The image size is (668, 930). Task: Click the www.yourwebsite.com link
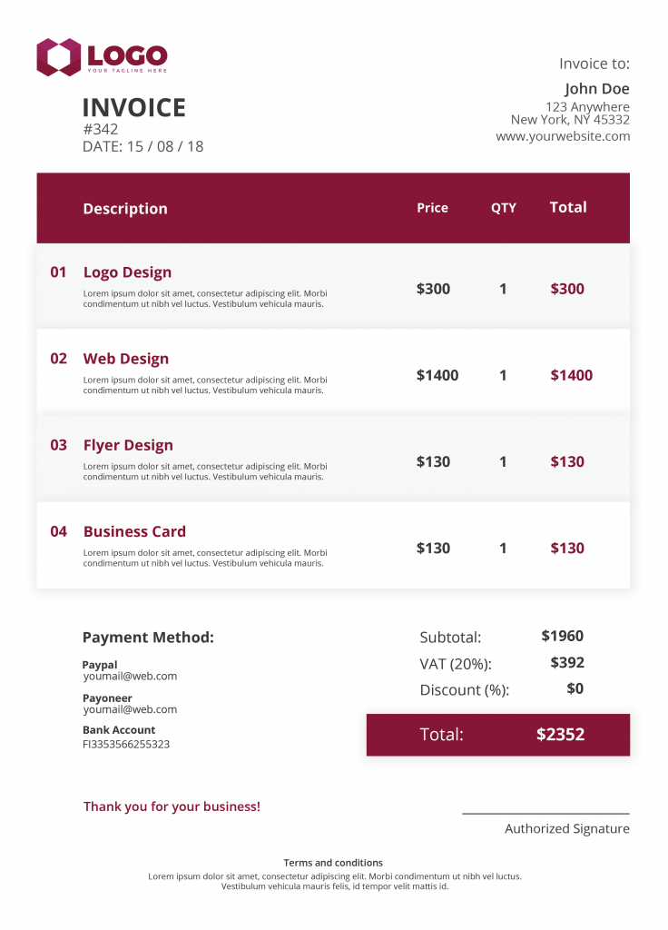click(x=563, y=136)
